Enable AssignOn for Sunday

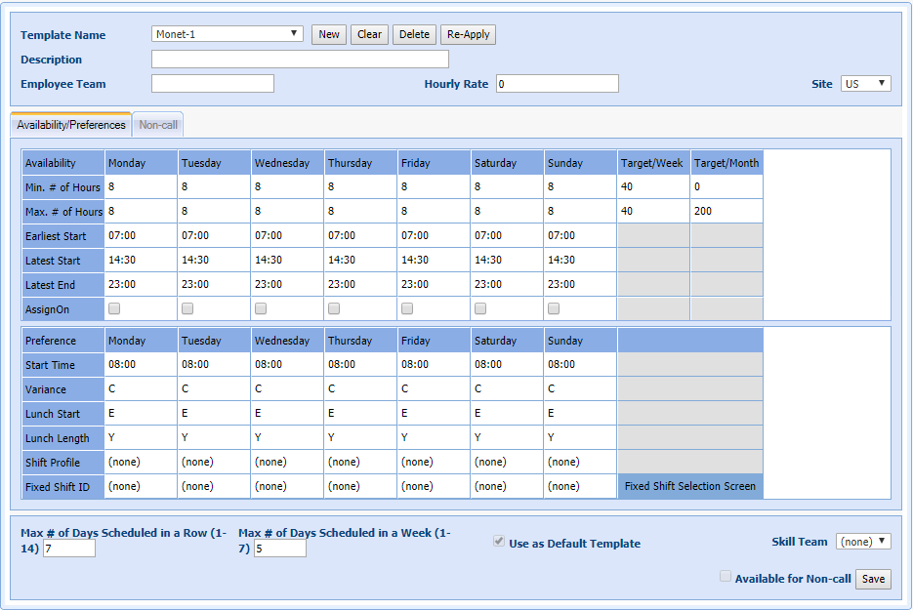tap(554, 308)
